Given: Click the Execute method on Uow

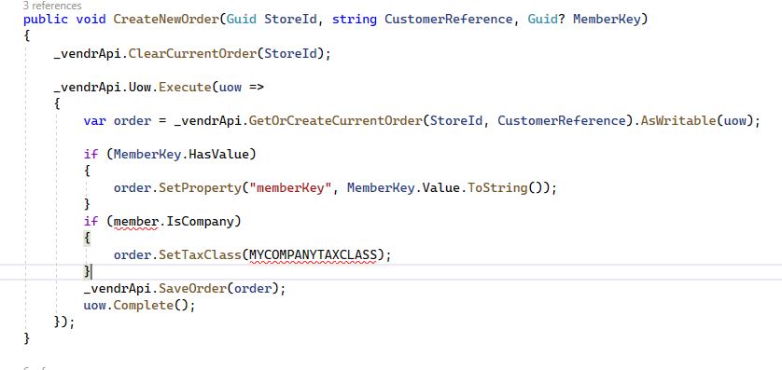Looking at the screenshot, I should 185,88.
